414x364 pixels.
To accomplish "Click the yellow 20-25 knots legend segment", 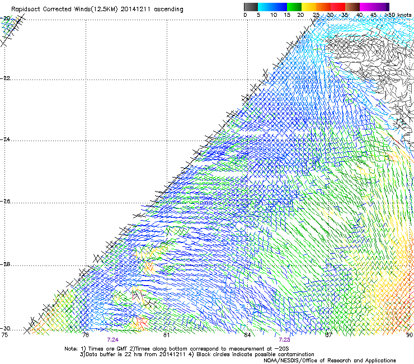I will [309, 7].
